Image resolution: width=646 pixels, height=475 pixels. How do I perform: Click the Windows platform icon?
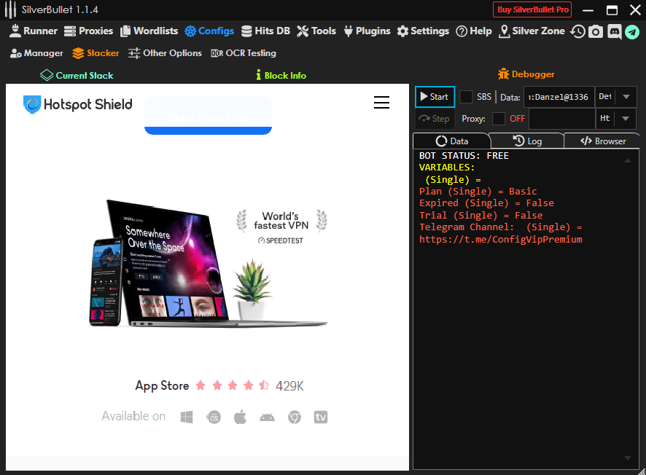click(x=187, y=417)
